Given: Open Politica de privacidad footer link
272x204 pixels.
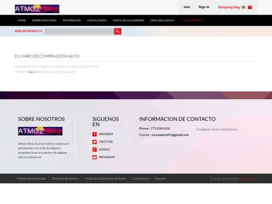Looking at the screenshot, I should (x=31, y=178).
